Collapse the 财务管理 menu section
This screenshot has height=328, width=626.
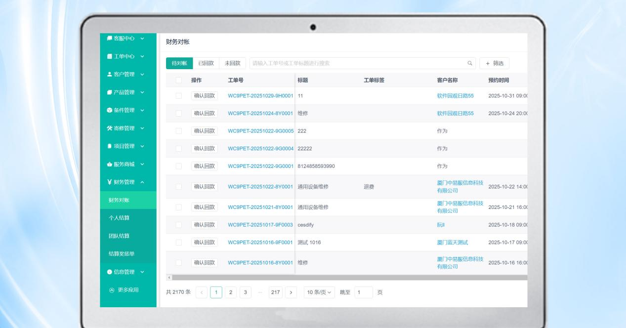pos(142,182)
